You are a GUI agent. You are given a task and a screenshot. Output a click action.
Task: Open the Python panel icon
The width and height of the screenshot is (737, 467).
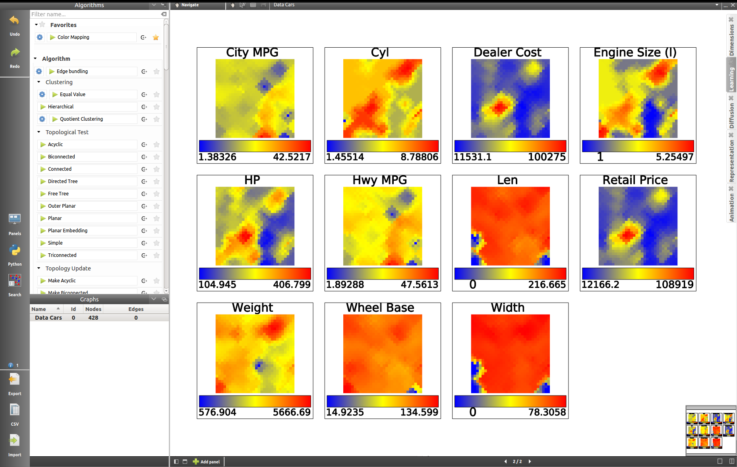point(15,251)
